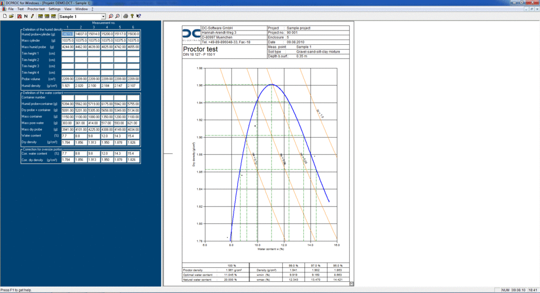The image size is (540, 293).
Task: Click the status bar date 09.08.10
Action: click(x=519, y=290)
